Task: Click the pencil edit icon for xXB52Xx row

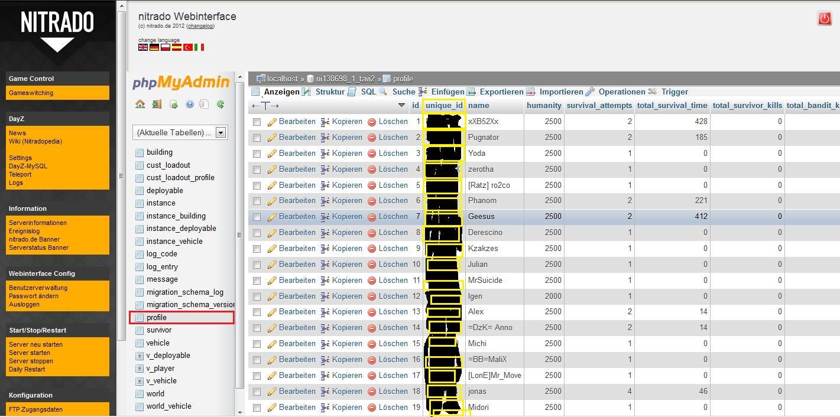Action: pyautogui.click(x=272, y=122)
